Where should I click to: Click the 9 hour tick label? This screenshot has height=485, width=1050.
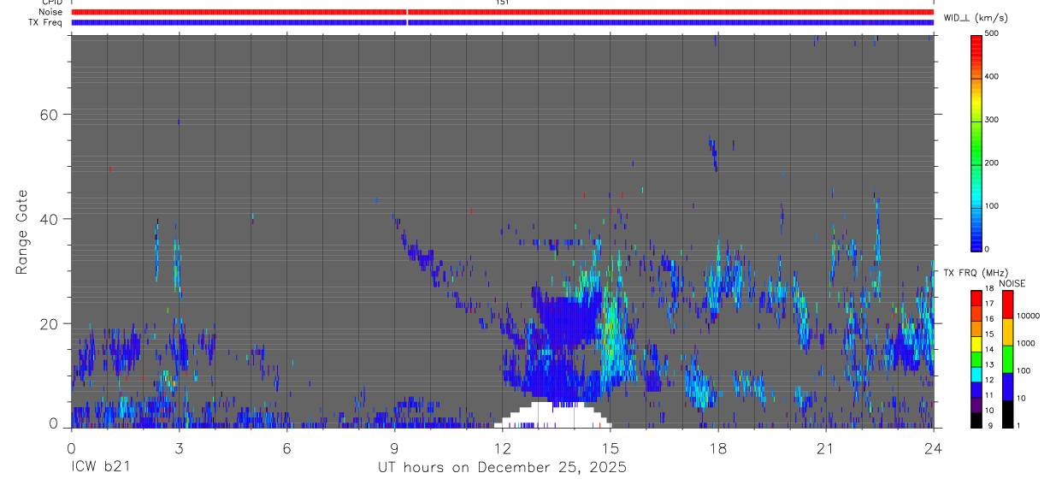click(394, 447)
